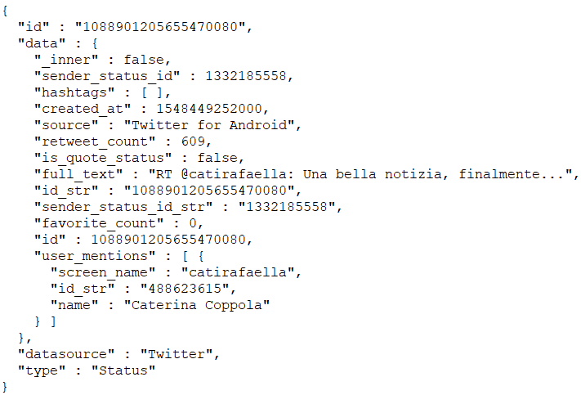
Task: Click the sender_status_id_str string value
Action: click(287, 207)
